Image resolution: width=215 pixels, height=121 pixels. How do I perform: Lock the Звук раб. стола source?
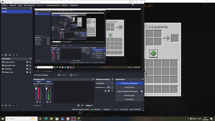point(30,66)
